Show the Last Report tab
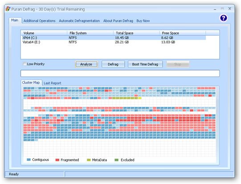Screen dimensions: 241x184 pos(53,83)
